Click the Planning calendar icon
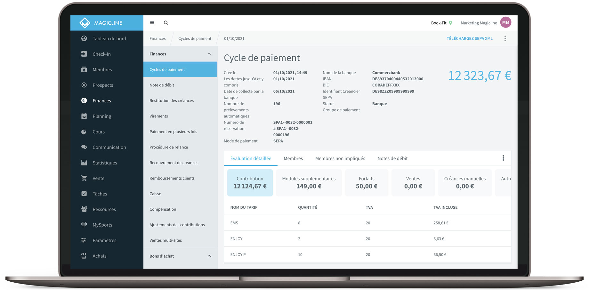589x290 pixels. point(84,116)
